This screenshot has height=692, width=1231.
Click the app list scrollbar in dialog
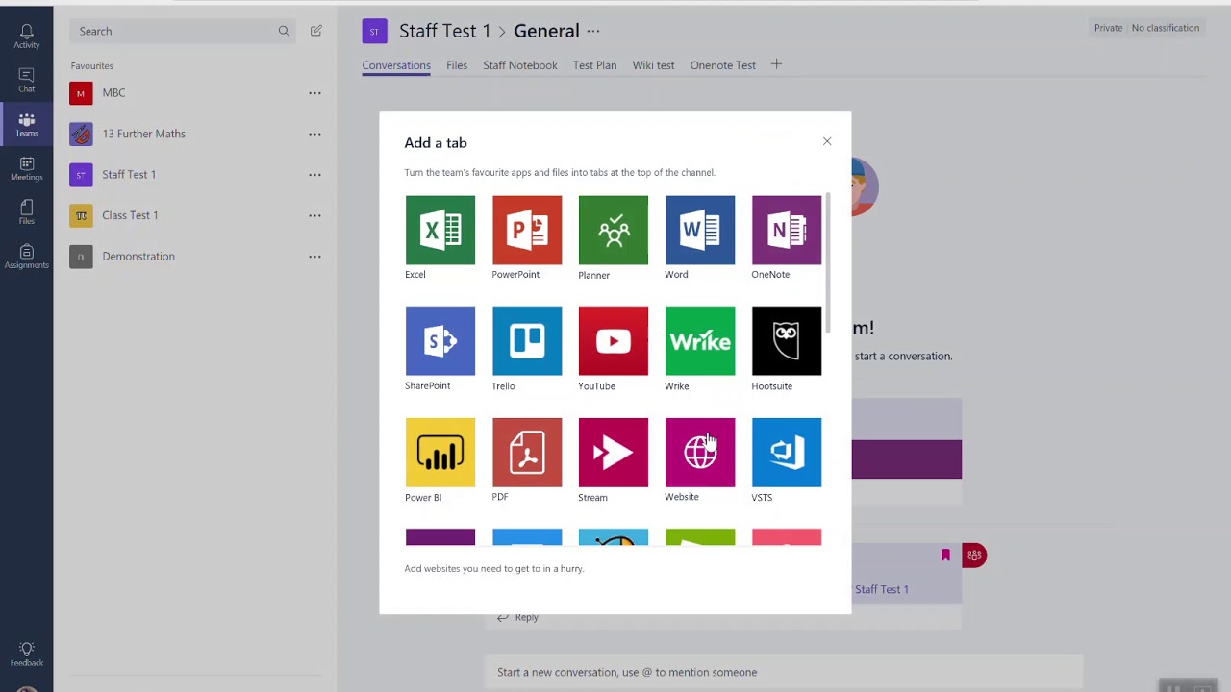[827, 264]
